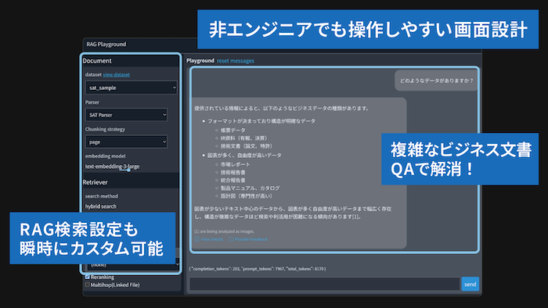Open the SAT Parser dropdown
This screenshot has height=308, width=548.
click(126, 115)
